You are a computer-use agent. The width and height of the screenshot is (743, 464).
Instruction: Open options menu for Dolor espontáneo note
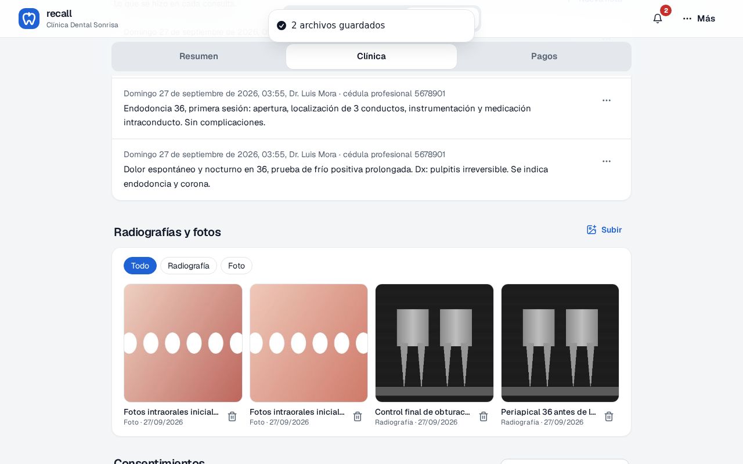607,161
